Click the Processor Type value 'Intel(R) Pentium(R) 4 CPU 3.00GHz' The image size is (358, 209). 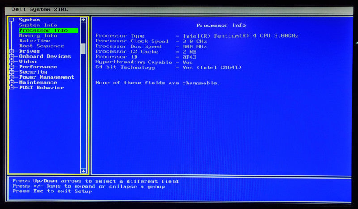click(x=241, y=36)
